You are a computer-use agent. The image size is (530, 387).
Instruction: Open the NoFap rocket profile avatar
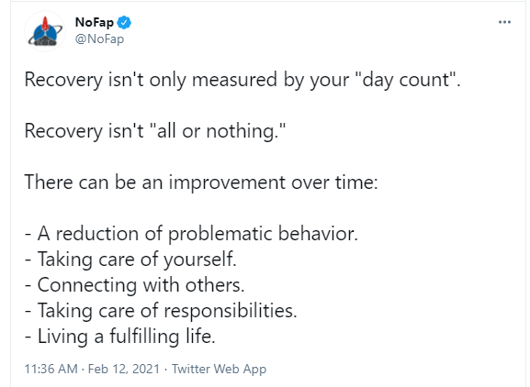(45, 31)
